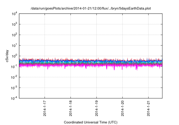Viewport: 179px width, 125px height.
Task: Click the plot title file path text
Action: [x=91, y=9]
